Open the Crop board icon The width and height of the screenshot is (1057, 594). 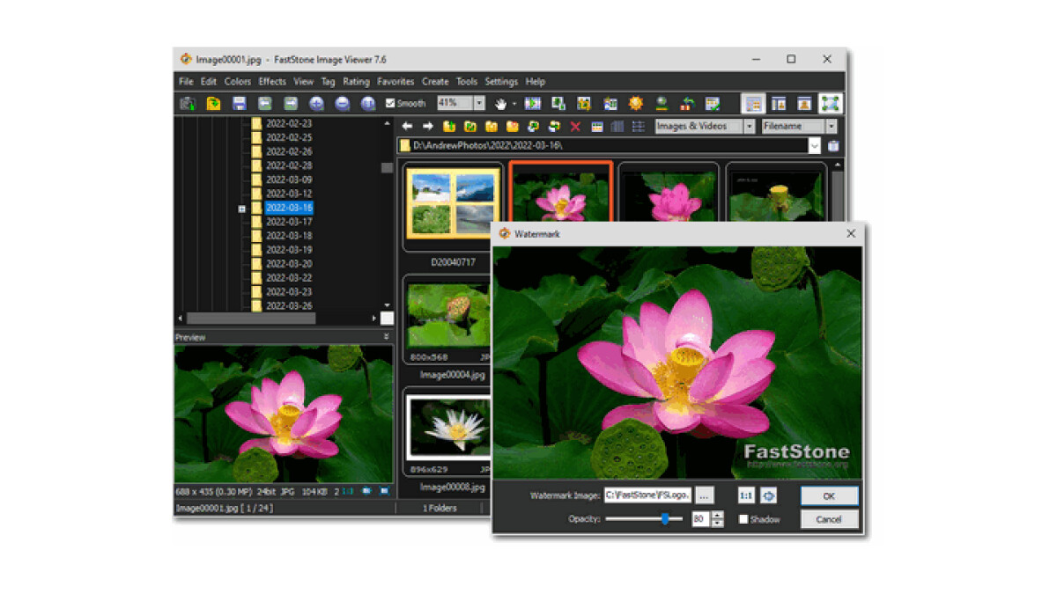(584, 103)
